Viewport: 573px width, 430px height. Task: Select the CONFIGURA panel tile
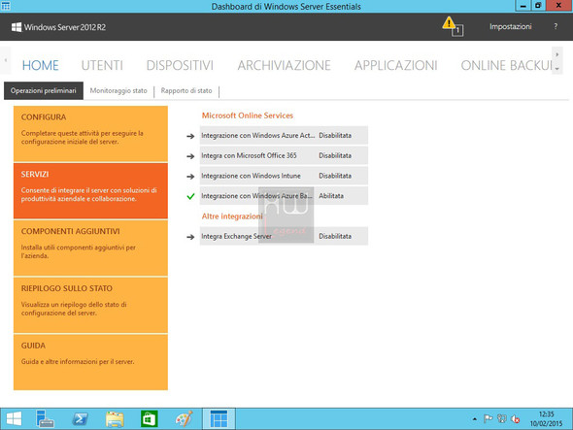tap(90, 134)
